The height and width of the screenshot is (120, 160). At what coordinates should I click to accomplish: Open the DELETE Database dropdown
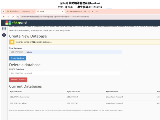pyautogui.click(x=65, y=73)
